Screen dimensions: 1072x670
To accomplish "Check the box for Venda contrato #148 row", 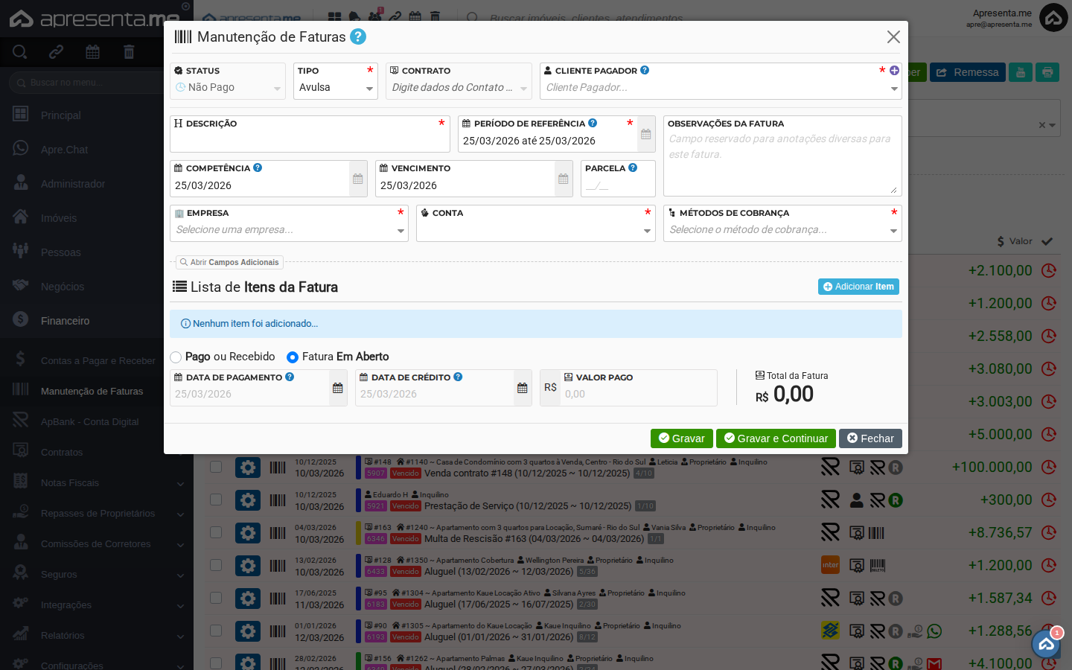I will click(x=216, y=467).
